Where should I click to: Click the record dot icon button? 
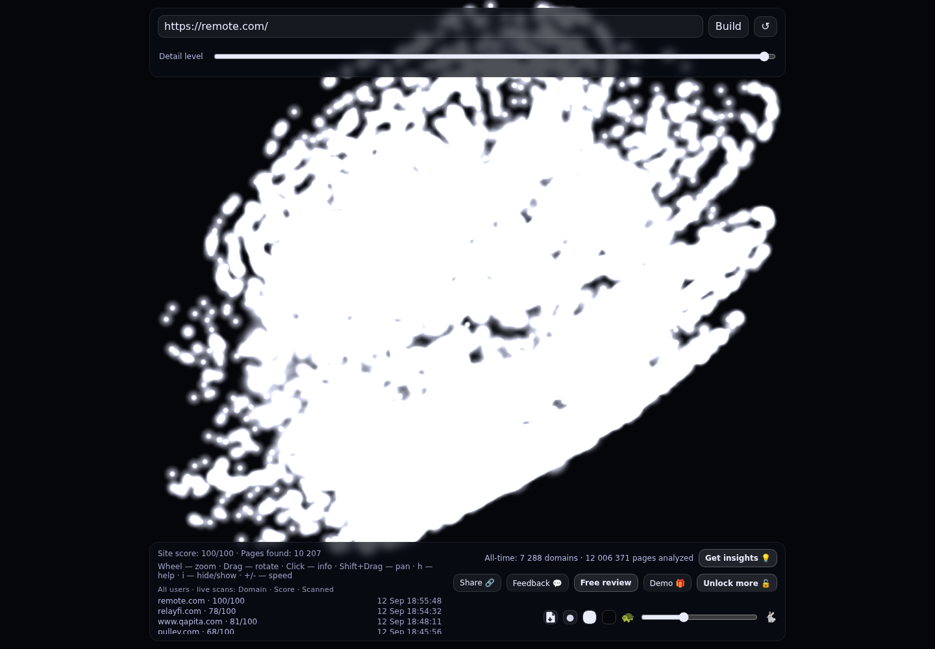click(x=570, y=617)
